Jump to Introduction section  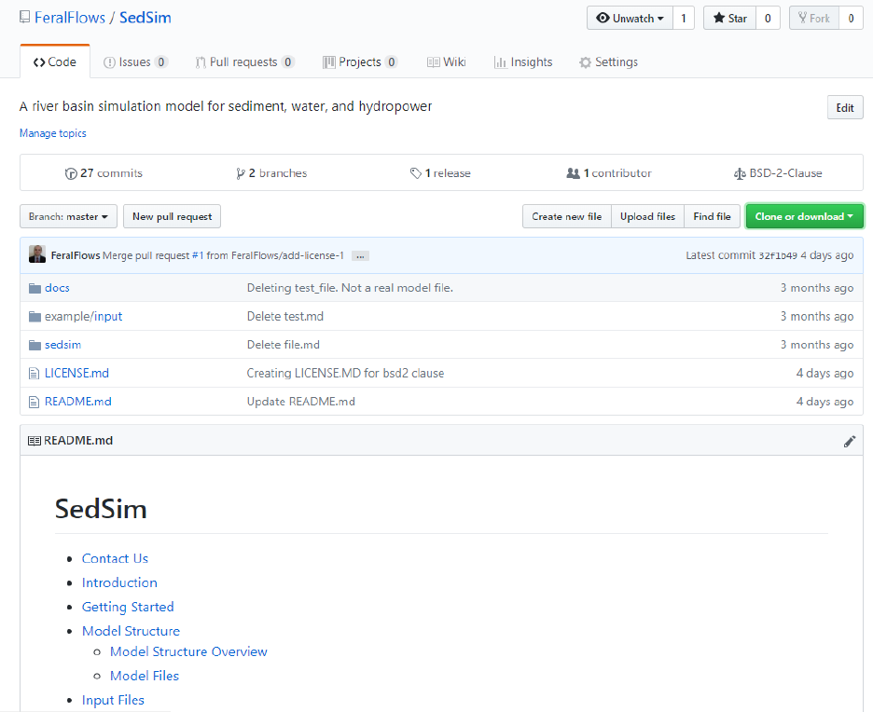[119, 582]
